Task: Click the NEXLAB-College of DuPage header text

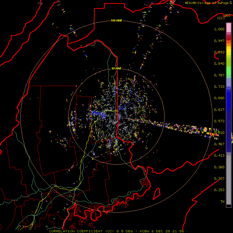Action: 207,3
